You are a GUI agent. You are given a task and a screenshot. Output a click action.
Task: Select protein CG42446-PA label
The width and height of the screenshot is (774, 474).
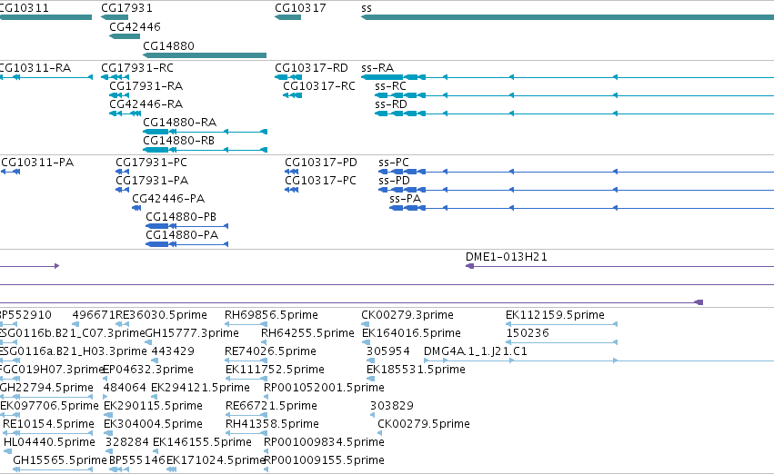click(168, 199)
